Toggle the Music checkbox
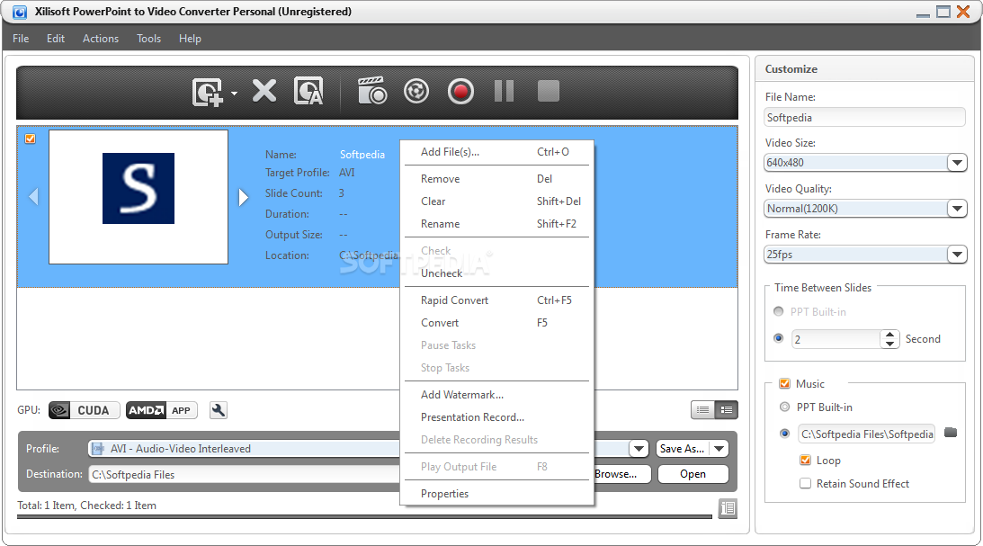The width and height of the screenshot is (983, 546). tap(784, 384)
